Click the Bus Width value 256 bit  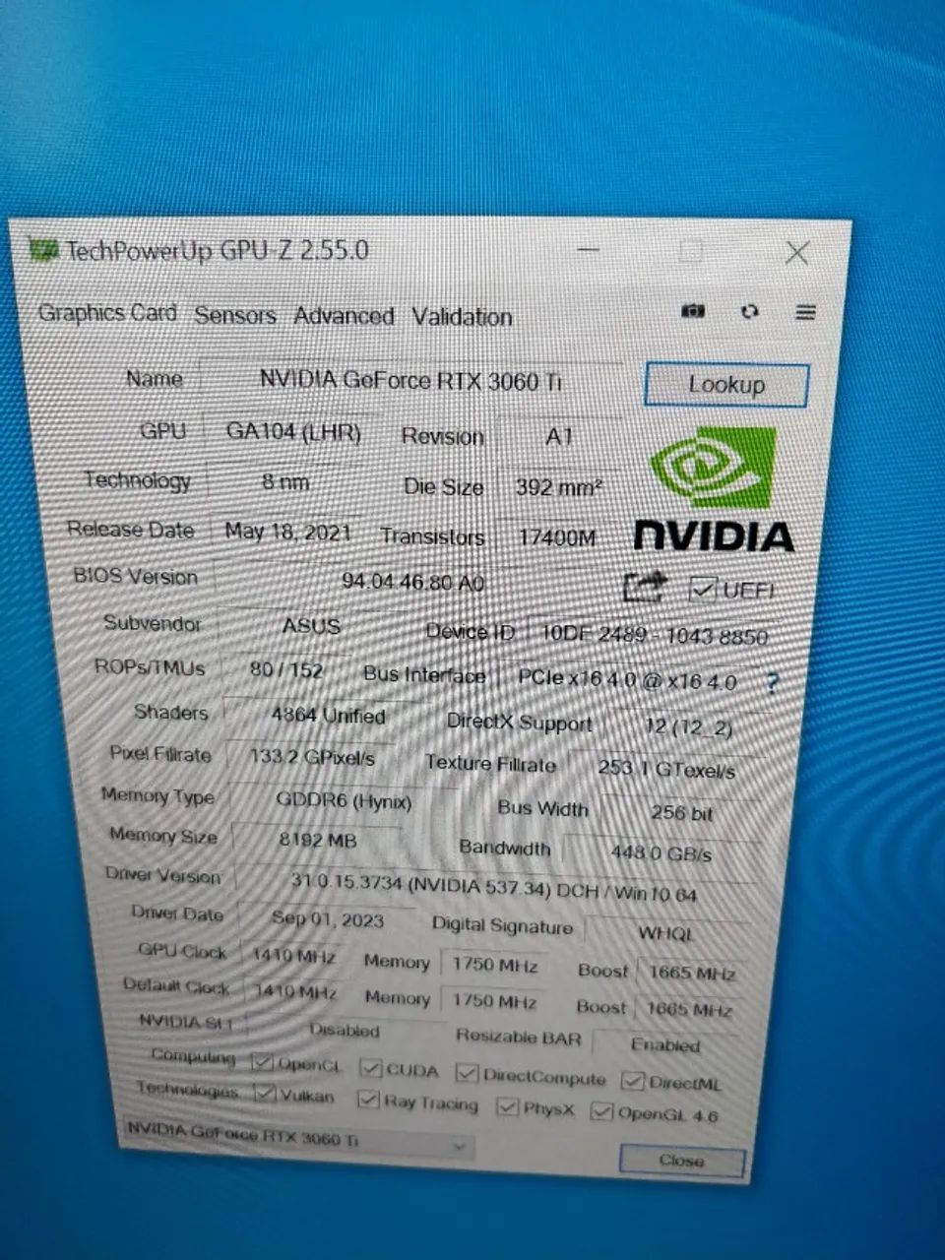681,813
